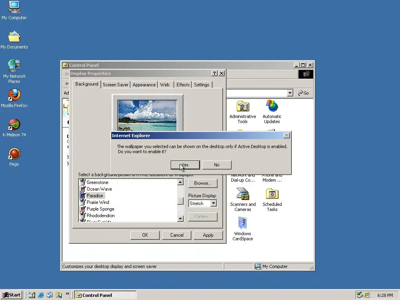Click the wallpaper preview monitor image
Image resolution: width=400 pixels, height=300 pixels.
point(147,115)
